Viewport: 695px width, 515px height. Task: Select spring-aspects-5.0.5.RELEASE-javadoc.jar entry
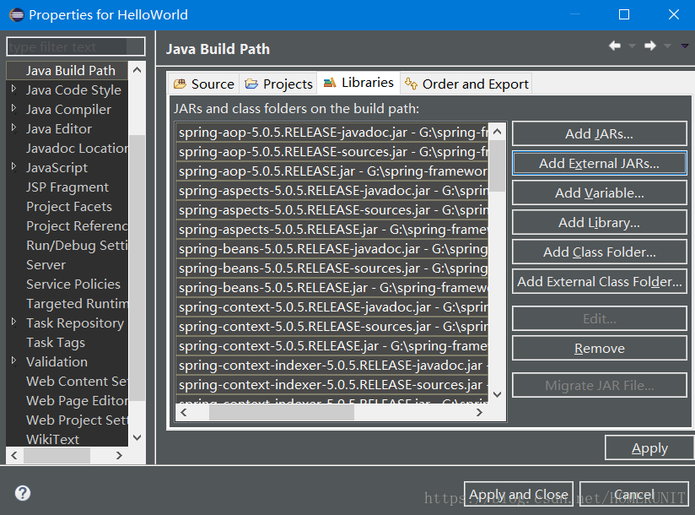[x=332, y=191]
